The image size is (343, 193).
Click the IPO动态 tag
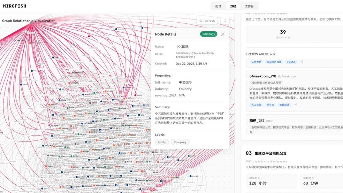pos(291,62)
